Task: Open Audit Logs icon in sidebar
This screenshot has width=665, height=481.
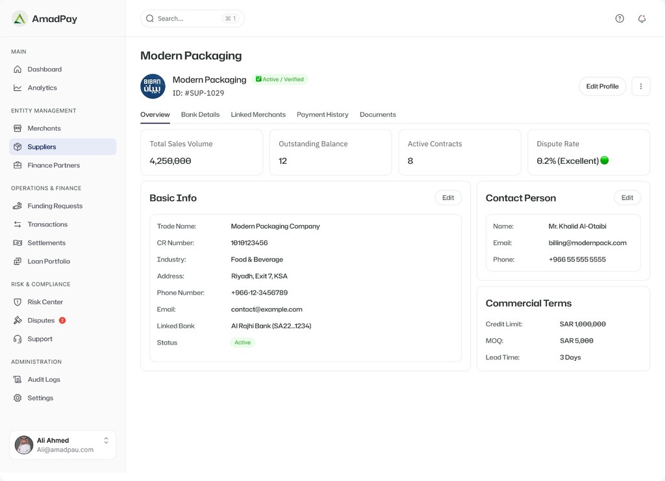Action: point(18,380)
